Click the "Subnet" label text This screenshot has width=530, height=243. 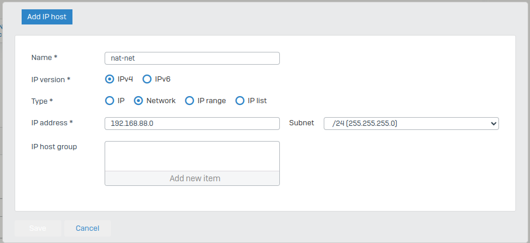pos(302,123)
